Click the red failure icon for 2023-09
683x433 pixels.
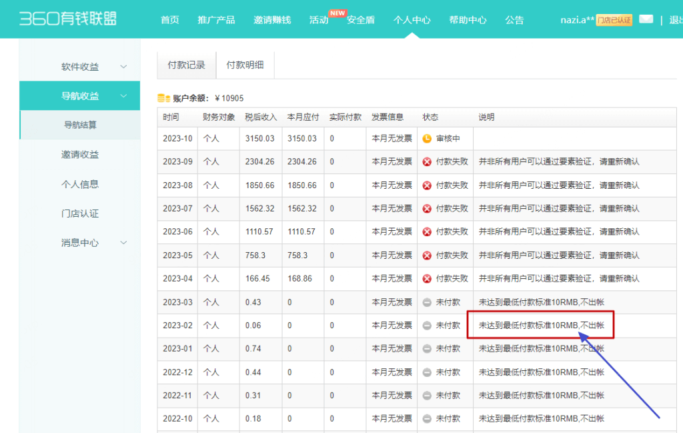(x=427, y=161)
